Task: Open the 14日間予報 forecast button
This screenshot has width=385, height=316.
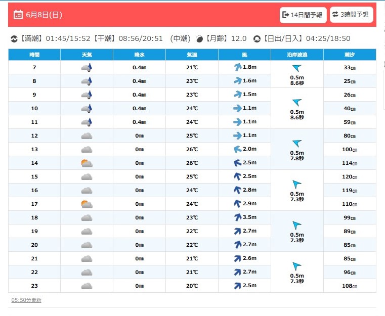Action: 303,15
